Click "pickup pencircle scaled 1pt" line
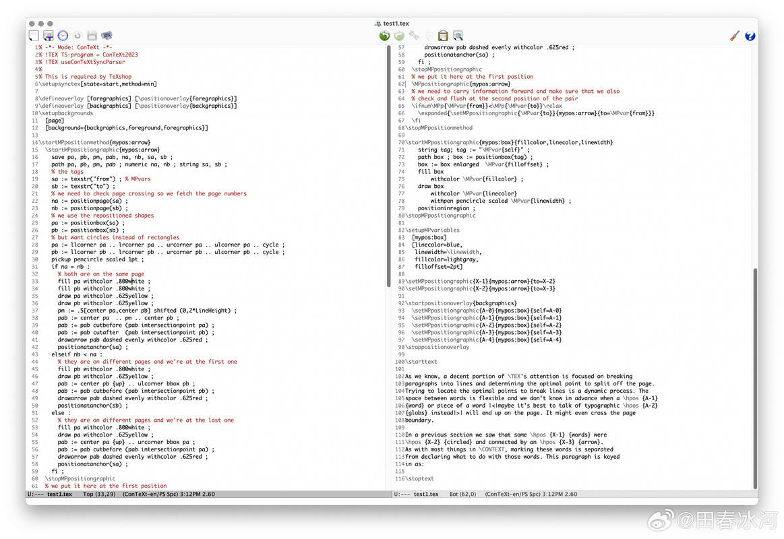This screenshot has height=539, width=784. click(98, 259)
